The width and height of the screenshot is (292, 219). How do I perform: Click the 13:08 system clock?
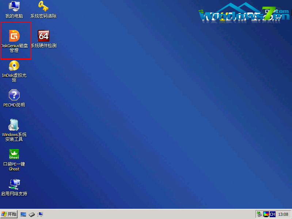click(283, 214)
